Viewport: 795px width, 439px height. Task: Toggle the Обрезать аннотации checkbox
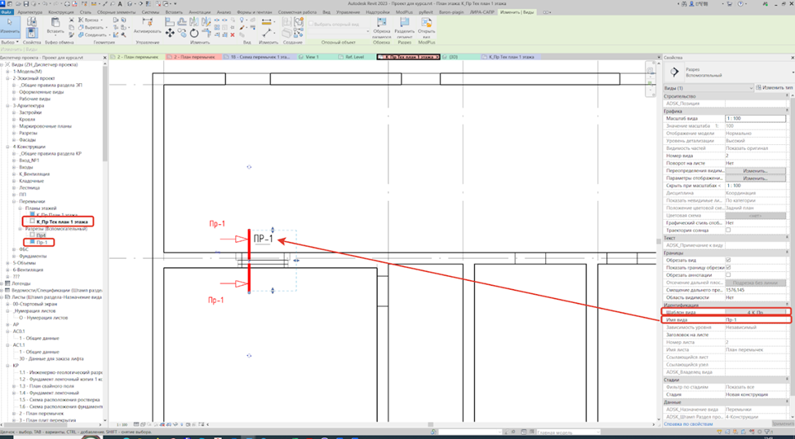(x=728, y=274)
